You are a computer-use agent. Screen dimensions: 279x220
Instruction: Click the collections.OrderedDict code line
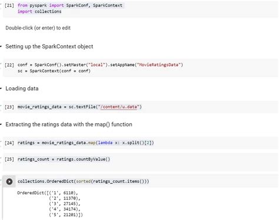83,181
